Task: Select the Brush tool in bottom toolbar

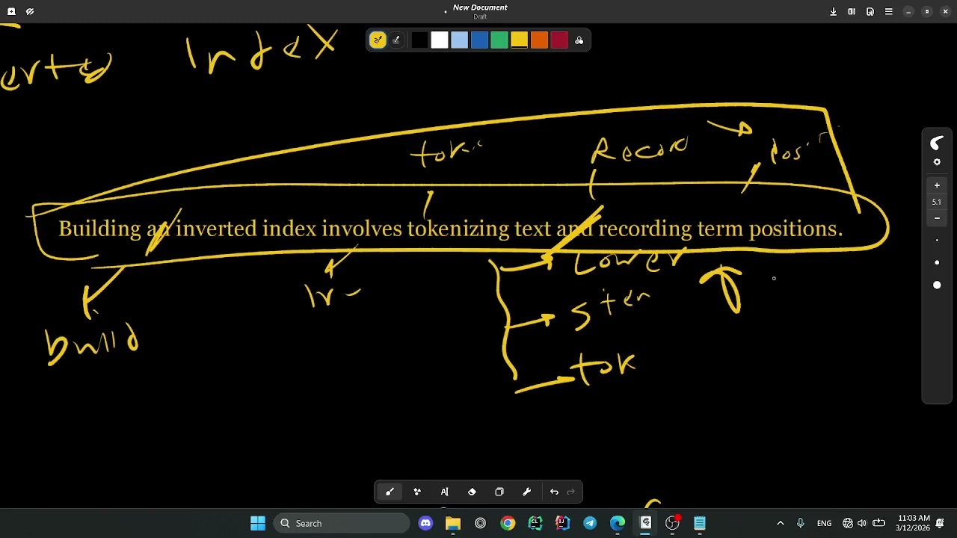Action: point(390,492)
